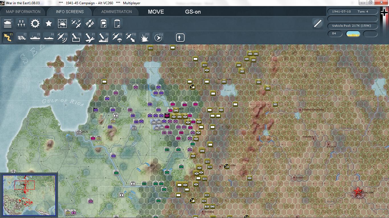Click the raise toolbar arrow icon
389x218 pixels.
click(180, 37)
